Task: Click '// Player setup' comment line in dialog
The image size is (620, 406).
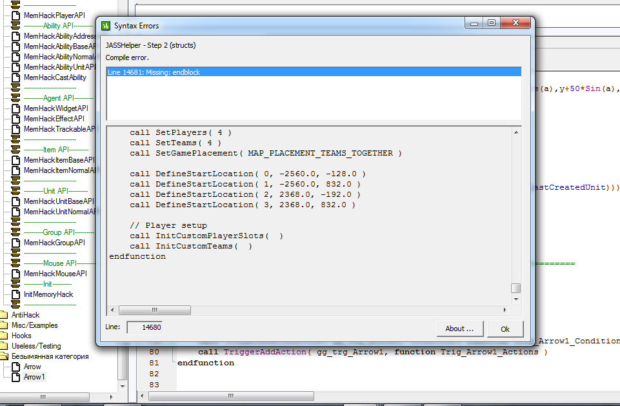Action: point(168,225)
